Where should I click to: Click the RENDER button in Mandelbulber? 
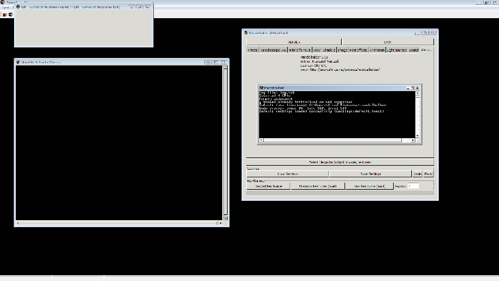(294, 42)
